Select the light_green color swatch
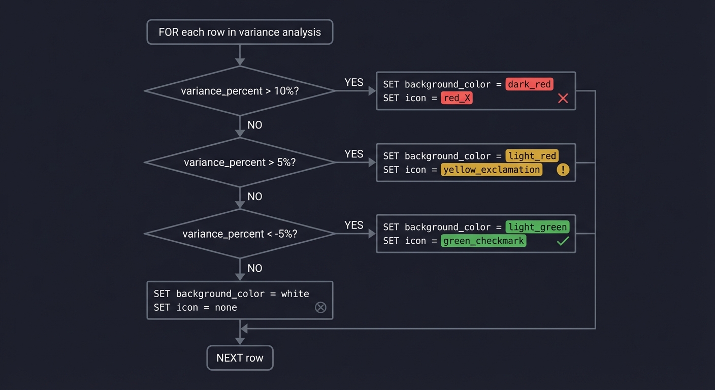 click(x=537, y=227)
